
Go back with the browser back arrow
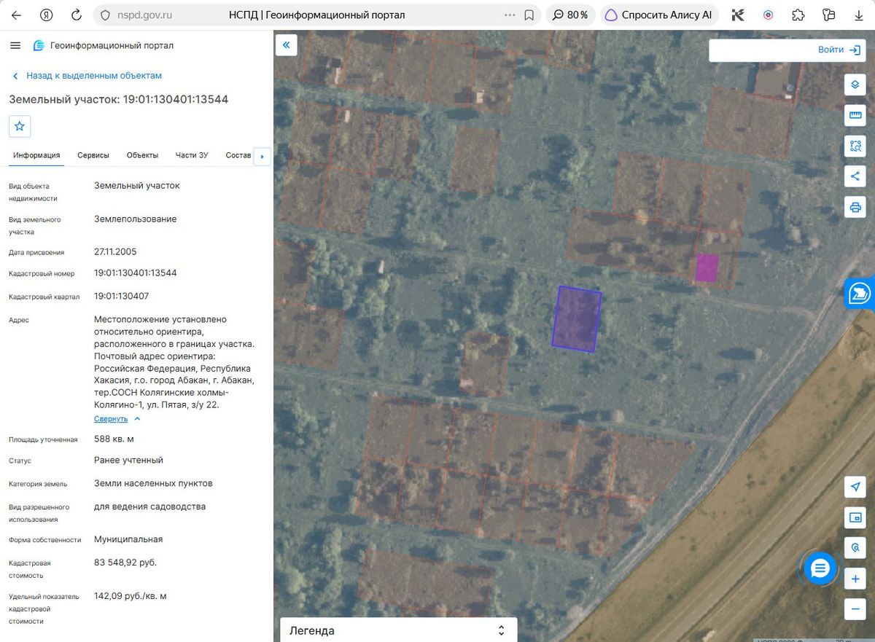click(x=16, y=15)
